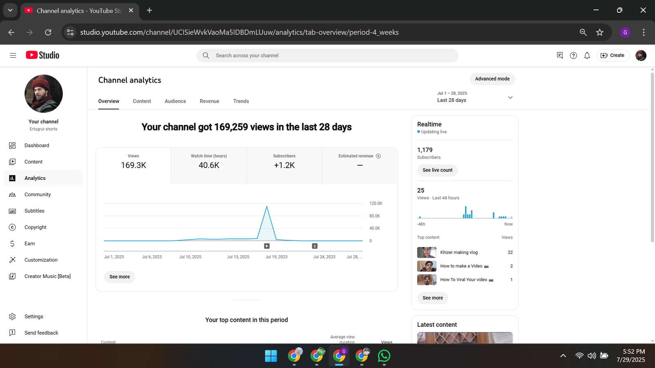Click See more under the views chart
This screenshot has height=368, width=655.
[120, 277]
